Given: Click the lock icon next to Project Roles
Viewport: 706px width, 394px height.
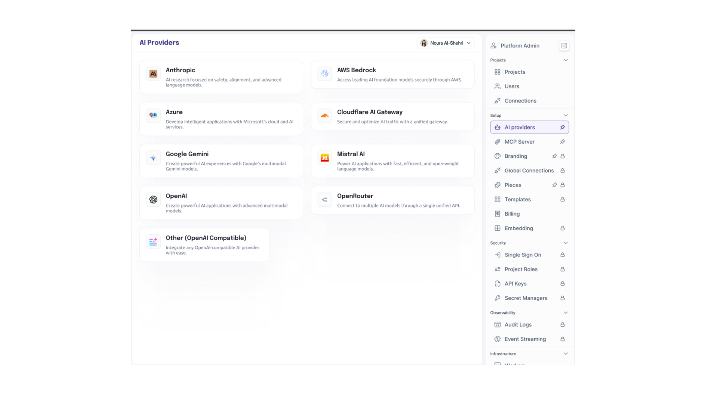Looking at the screenshot, I should pyautogui.click(x=562, y=270).
